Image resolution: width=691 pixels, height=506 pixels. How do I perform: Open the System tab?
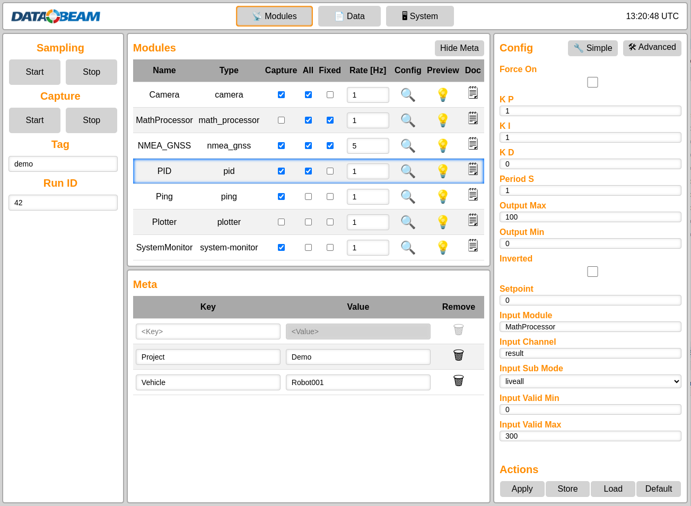coord(419,16)
